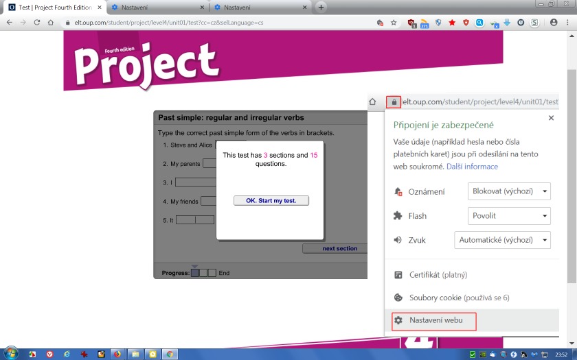
Task: Open the red star extension
Action: [452, 23]
